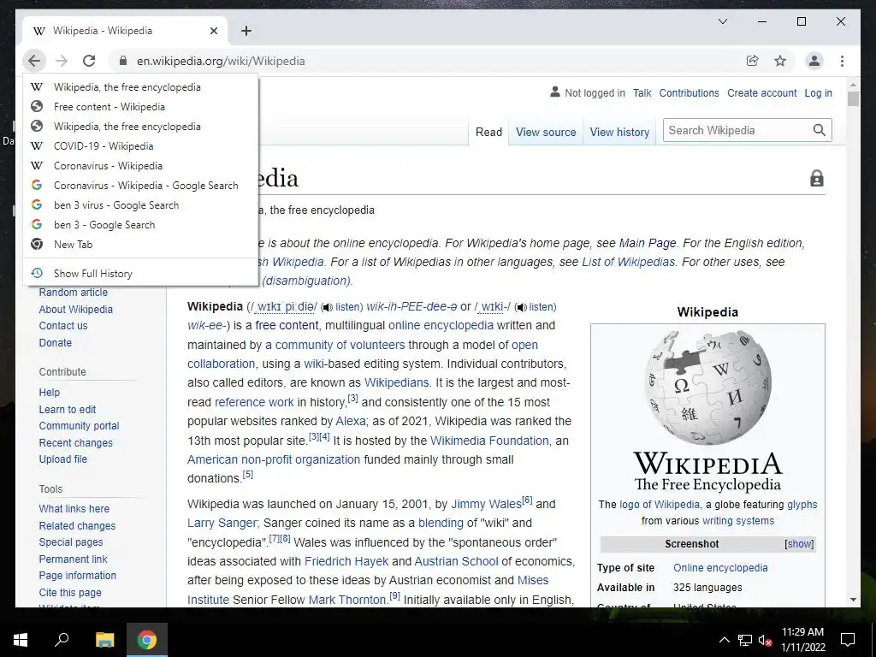Close the Wikipedia tab

[213, 31]
